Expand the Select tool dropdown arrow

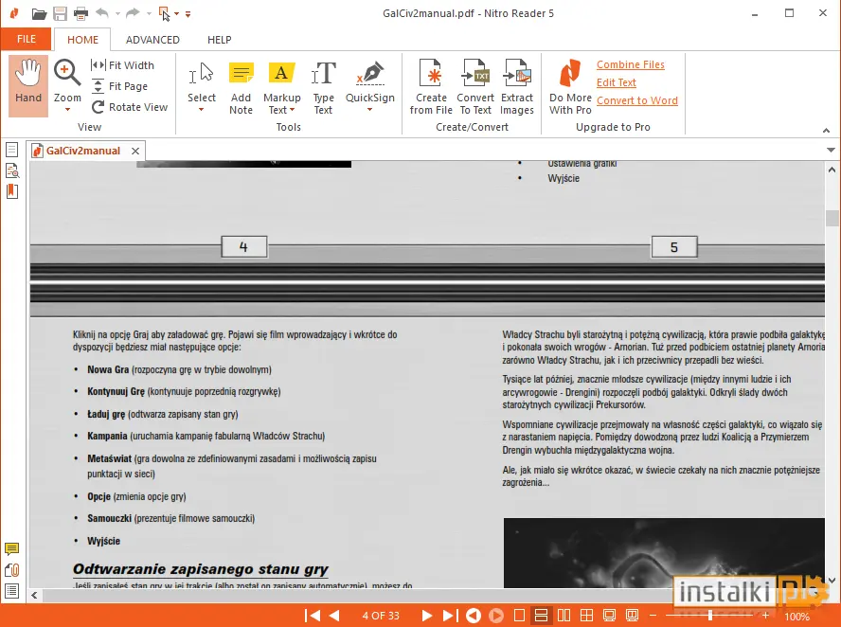[201, 110]
